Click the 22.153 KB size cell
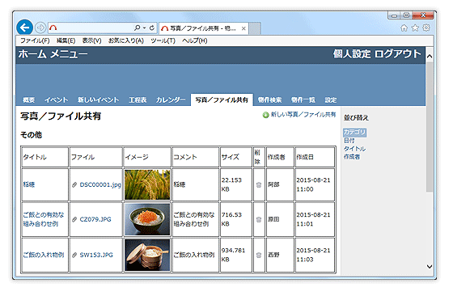This screenshot has width=453, height=296. (236, 184)
